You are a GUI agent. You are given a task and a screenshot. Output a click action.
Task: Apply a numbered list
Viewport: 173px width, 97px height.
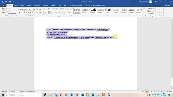pos(53,9)
